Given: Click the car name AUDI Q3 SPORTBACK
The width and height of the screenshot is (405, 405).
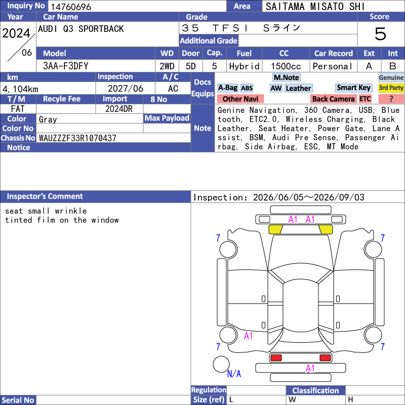Looking at the screenshot, I should point(81,29).
